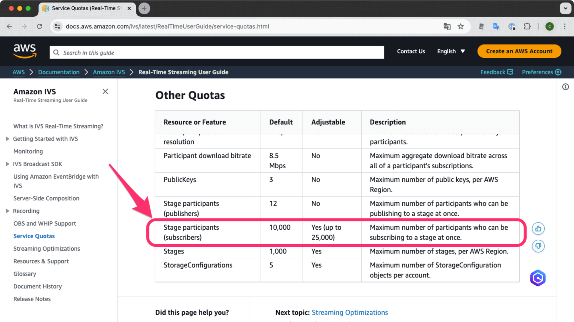Open the Chrome profile avatar

pos(549,26)
